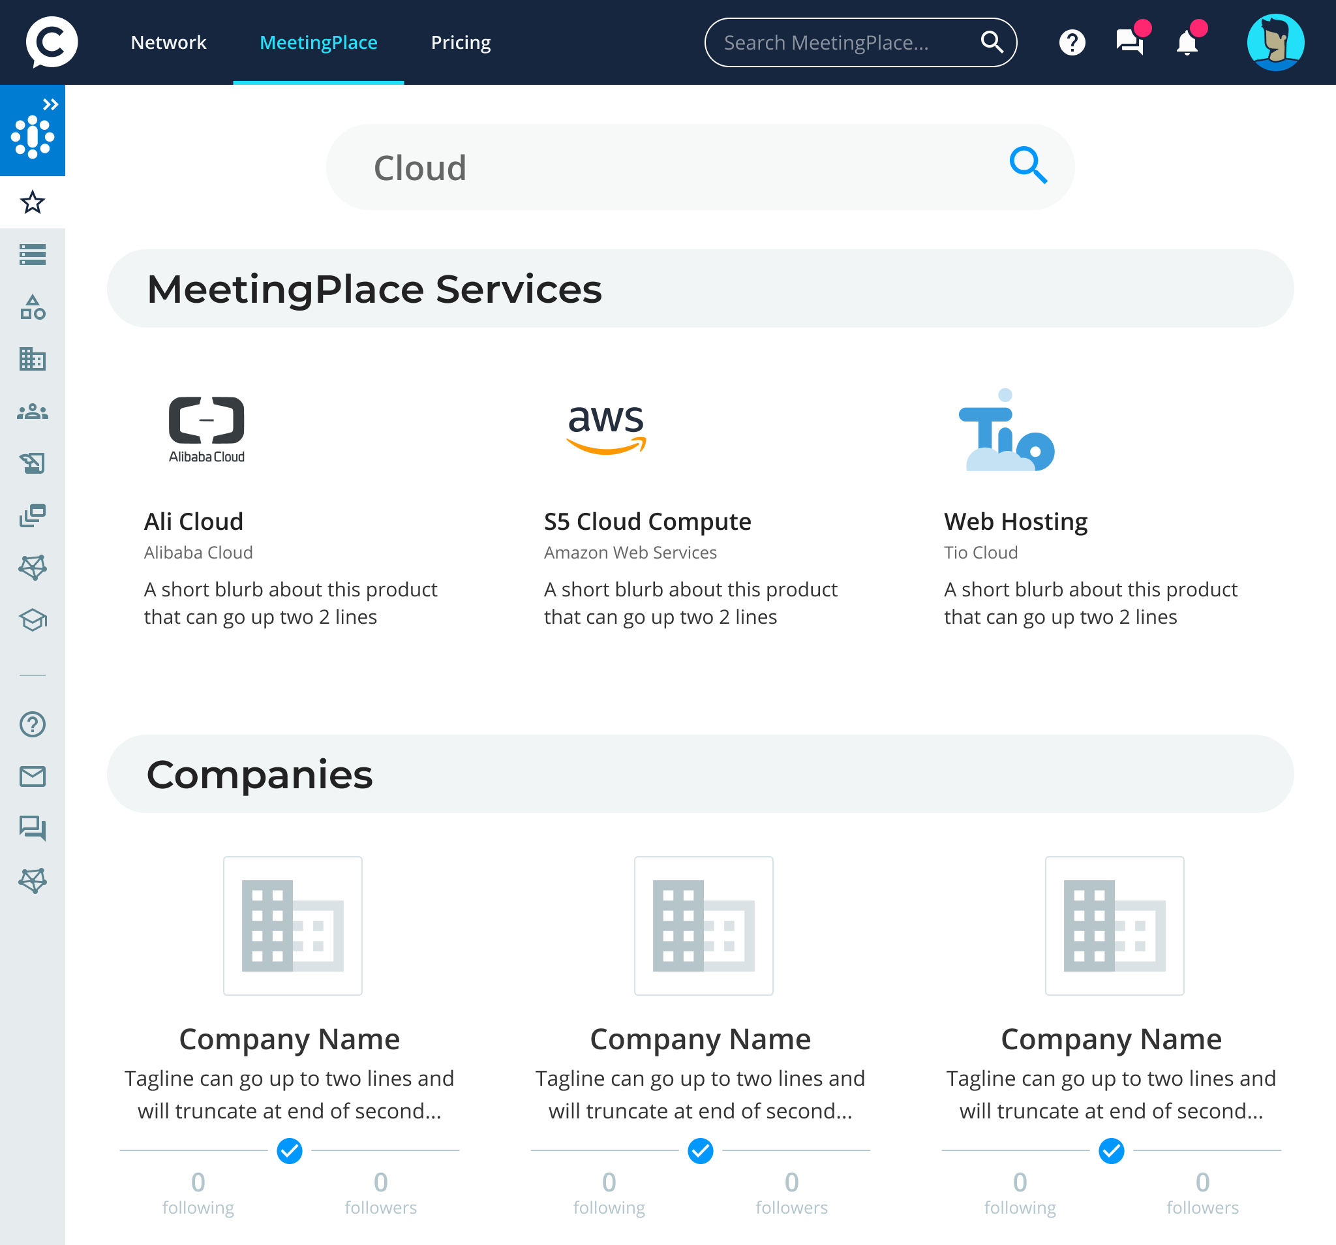Screen dimensions: 1336x1245
Task: Open the AWS logo
Action: click(606, 430)
